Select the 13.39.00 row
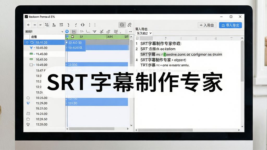Screen dimensions: 267x150 44,124
